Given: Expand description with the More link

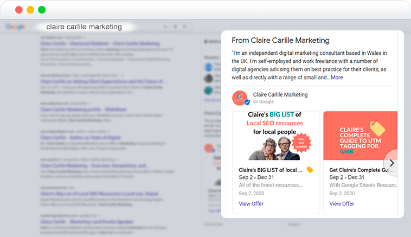Looking at the screenshot, I should 337,78.
